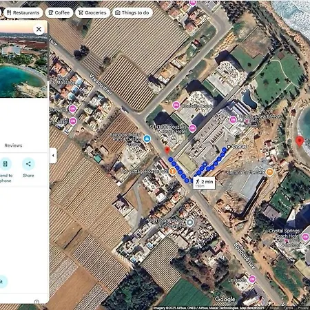Screen dimensions: 310x310
Task: Select The Cottage House Pub orange marker
Action: point(172,171)
